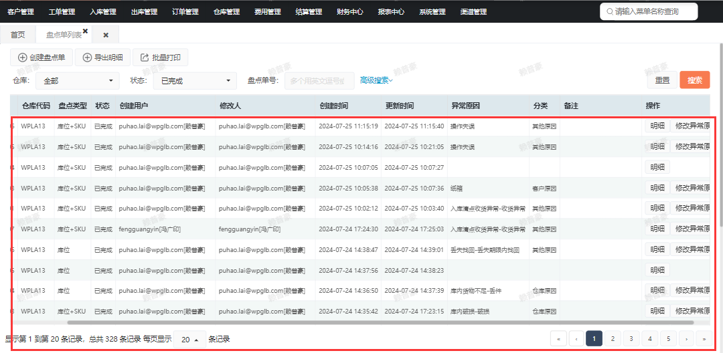Open the 报表中心 menu
This screenshot has width=723, height=353.
coord(391,12)
